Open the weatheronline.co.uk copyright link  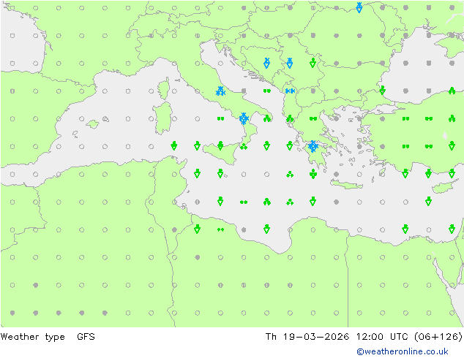point(403,351)
